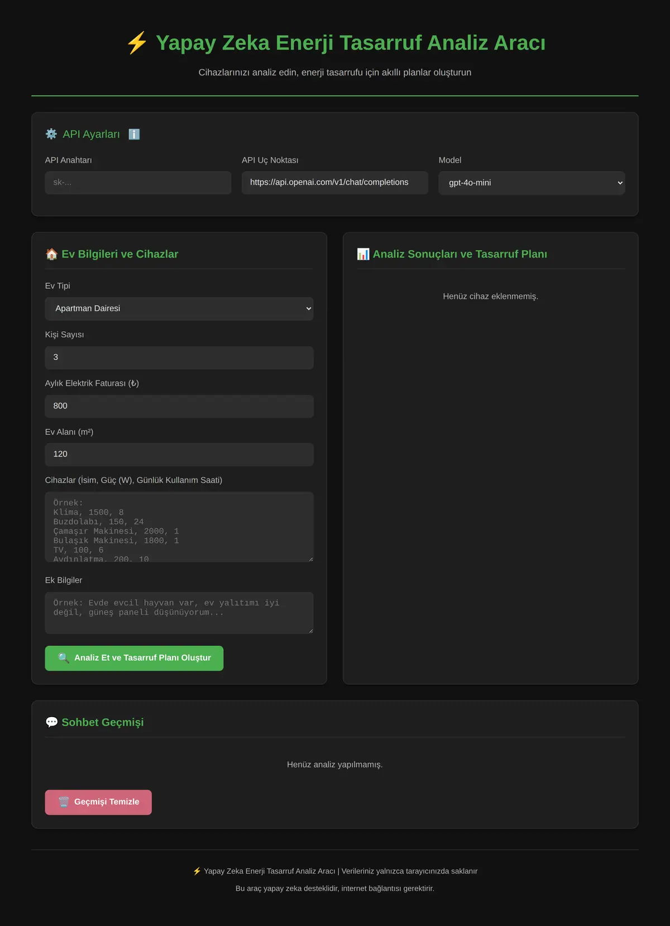670x926 pixels.
Task: Click the 'Yapay Zeka Enerji Tasarruf Analiz Aracı' main heading
Action: tap(351, 43)
